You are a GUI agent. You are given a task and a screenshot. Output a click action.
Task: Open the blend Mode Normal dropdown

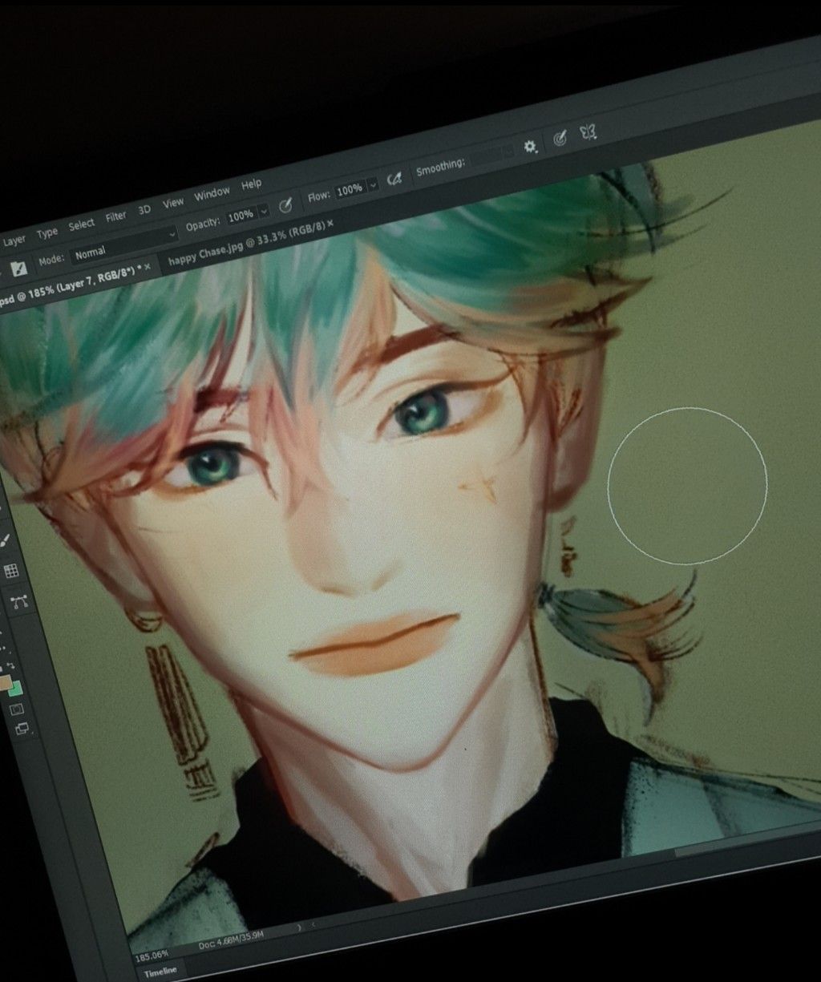(x=123, y=244)
